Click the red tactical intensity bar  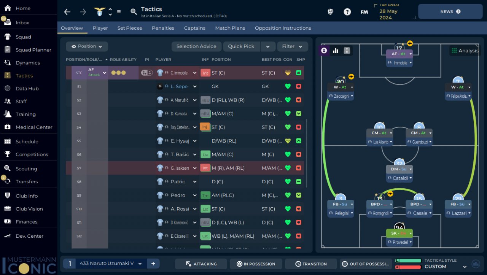[408, 267]
